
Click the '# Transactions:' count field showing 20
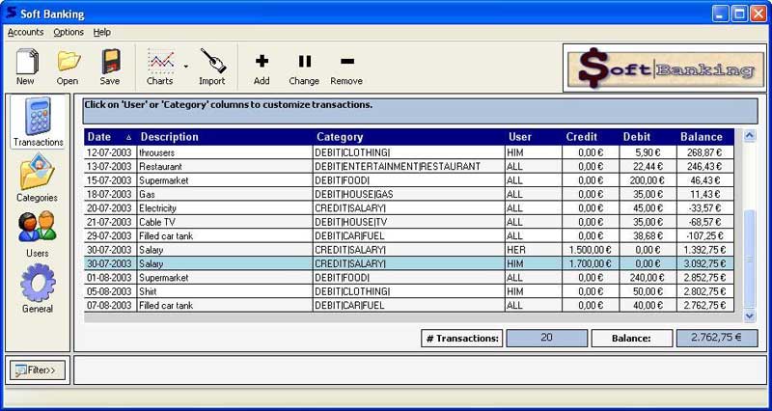tap(546, 338)
